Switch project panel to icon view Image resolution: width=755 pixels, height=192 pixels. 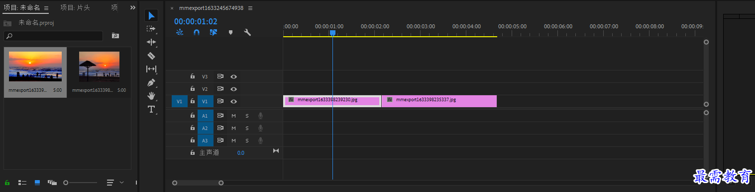pos(37,183)
